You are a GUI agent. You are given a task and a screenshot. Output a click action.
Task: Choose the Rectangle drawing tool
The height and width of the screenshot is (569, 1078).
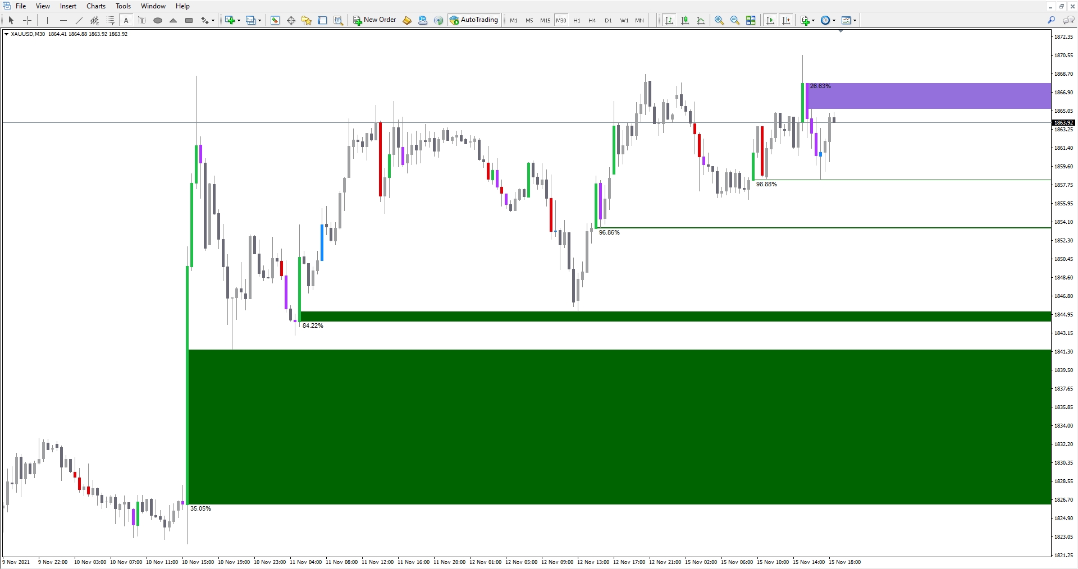pos(189,20)
